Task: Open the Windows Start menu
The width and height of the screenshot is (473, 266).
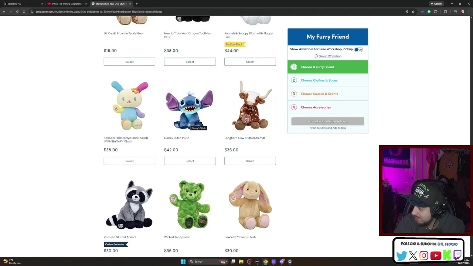Action: pos(183,262)
